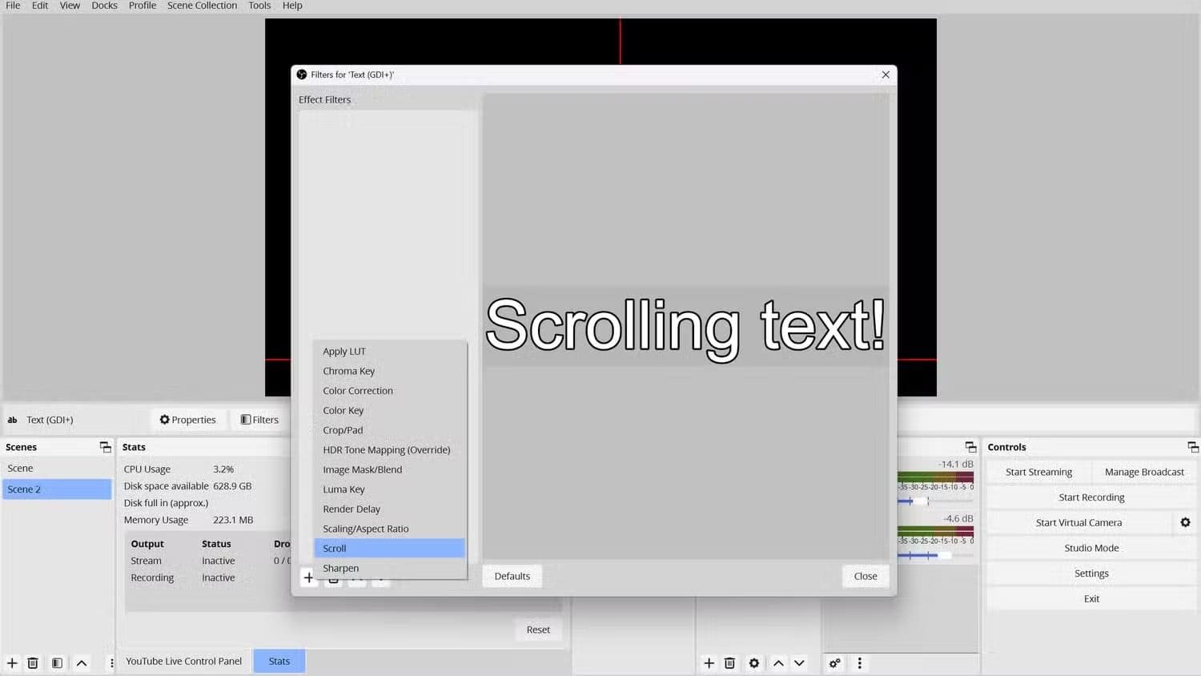
Task: Select Luma Key filter
Action: [390, 489]
